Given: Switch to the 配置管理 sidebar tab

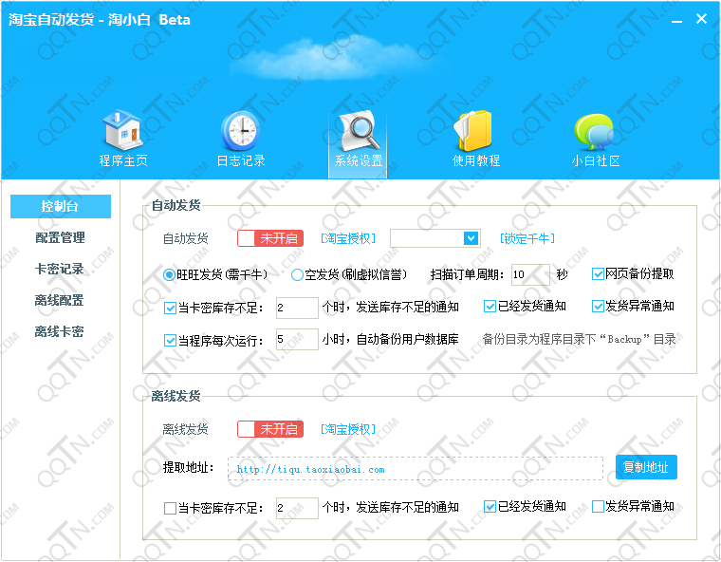Looking at the screenshot, I should (60, 237).
